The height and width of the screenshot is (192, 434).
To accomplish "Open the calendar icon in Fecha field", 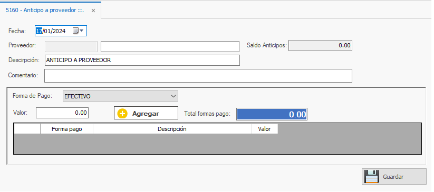I will pos(75,31).
